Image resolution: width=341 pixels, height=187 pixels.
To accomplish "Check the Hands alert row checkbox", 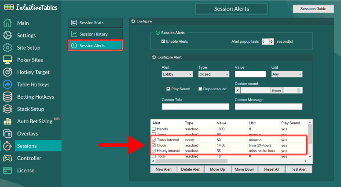I will (154, 129).
